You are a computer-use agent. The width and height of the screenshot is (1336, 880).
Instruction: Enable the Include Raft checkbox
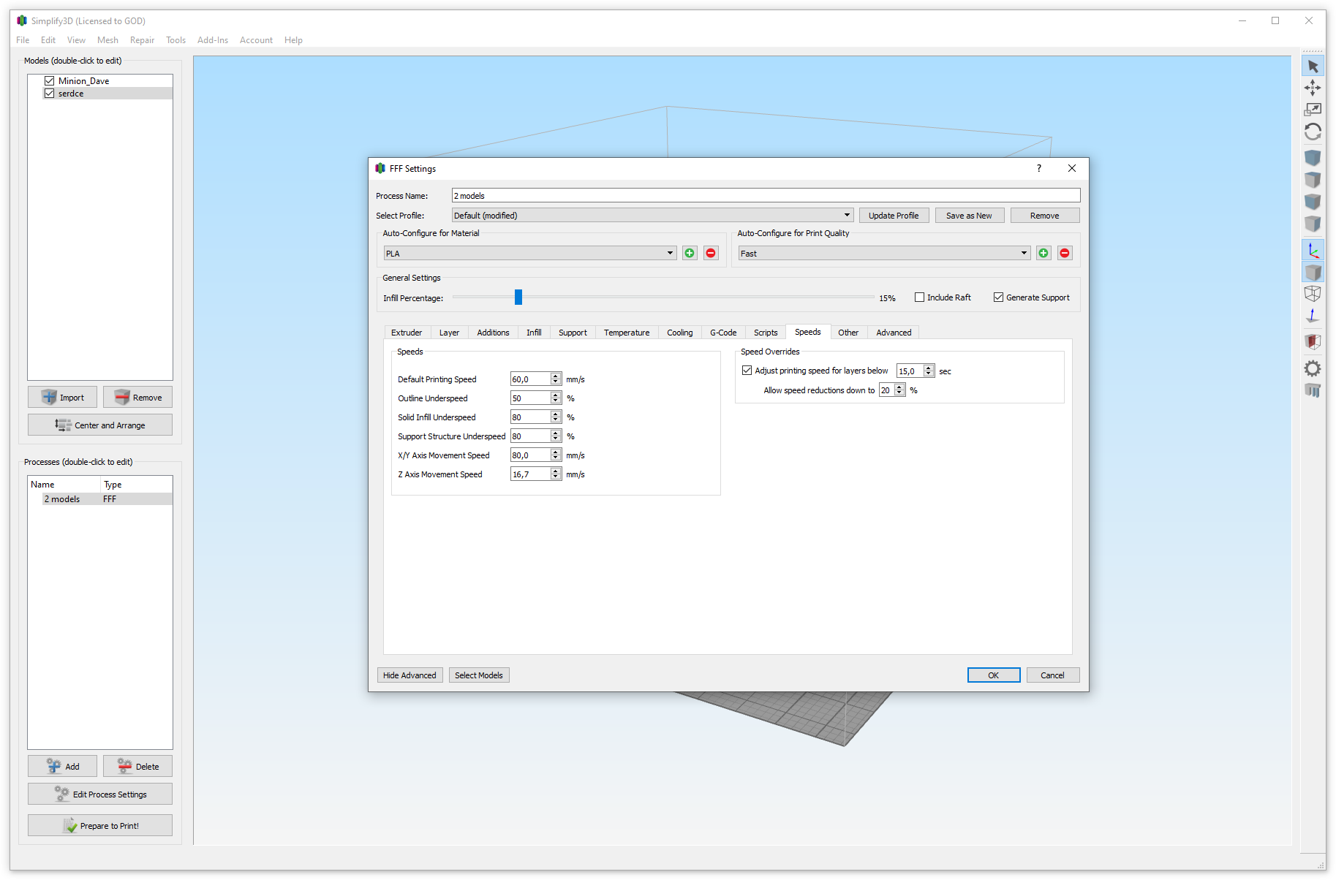[920, 297]
